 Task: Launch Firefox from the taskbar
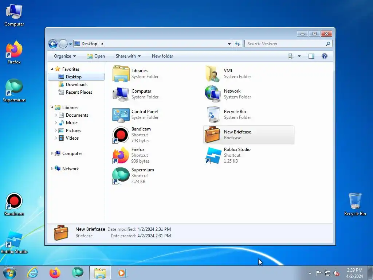pos(55,273)
